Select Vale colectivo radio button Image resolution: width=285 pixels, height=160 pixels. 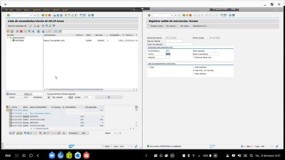194,74
